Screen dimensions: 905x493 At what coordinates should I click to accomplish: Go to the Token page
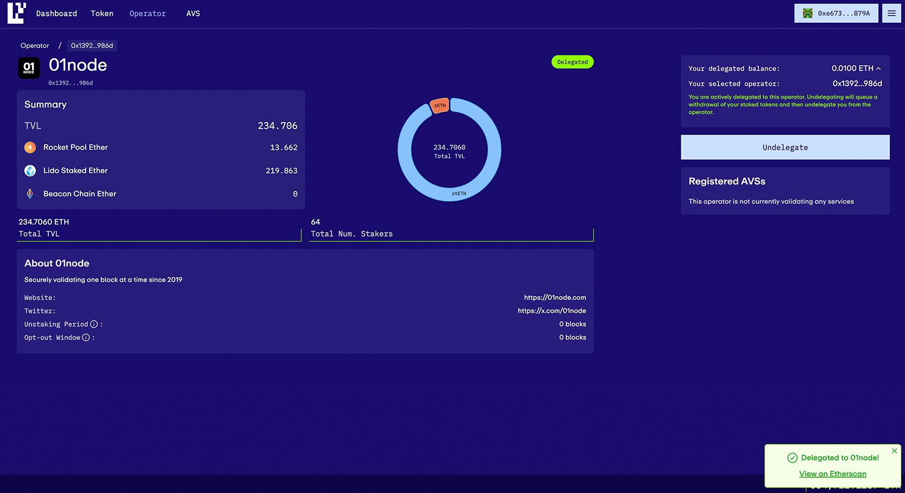pyautogui.click(x=102, y=14)
